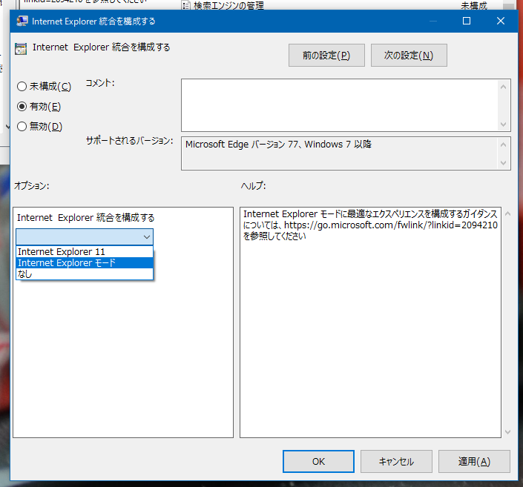Click the 次の設定(N) button

coord(409,56)
